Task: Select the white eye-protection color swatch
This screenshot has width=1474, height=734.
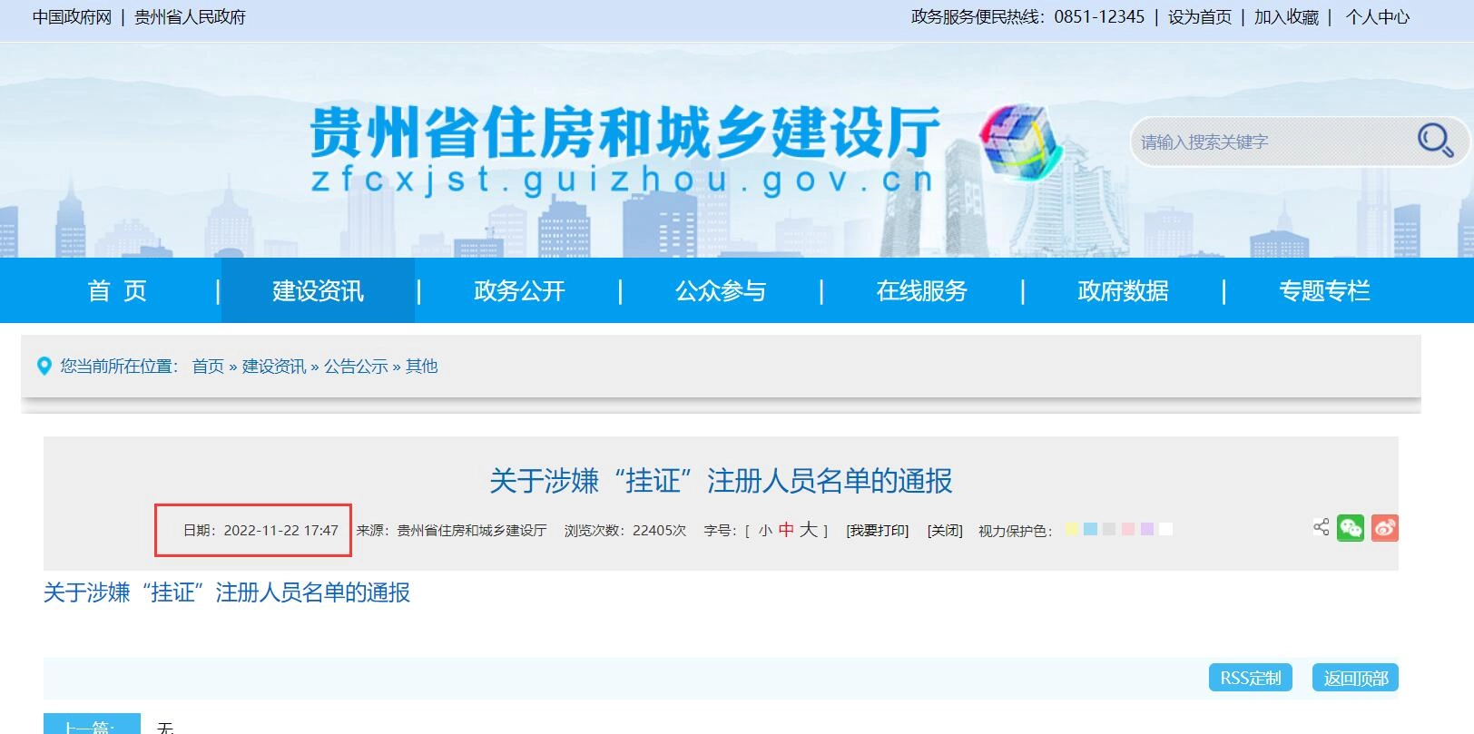Action: click(1166, 529)
